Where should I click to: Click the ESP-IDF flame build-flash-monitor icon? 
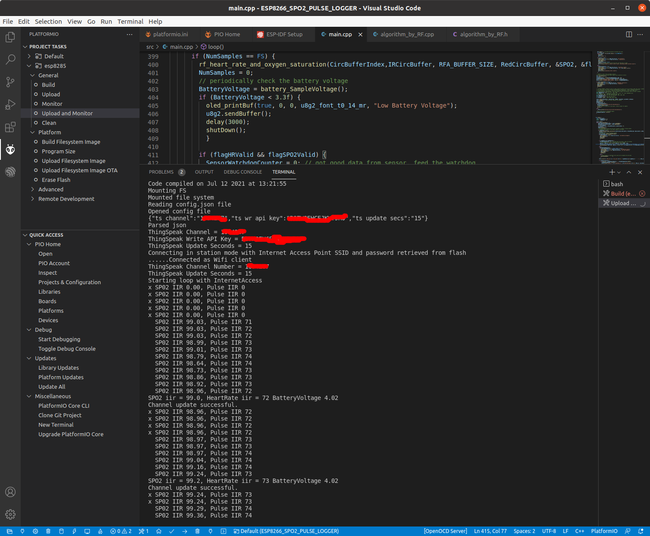[100, 531]
